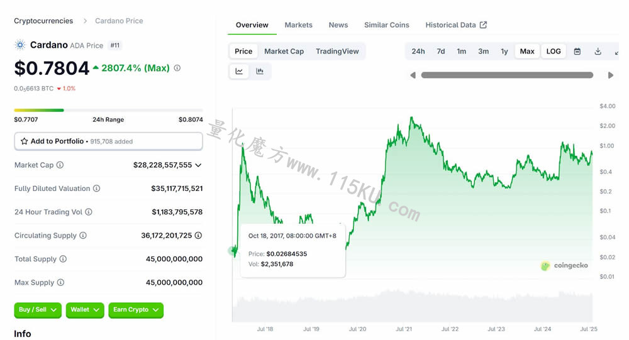The image size is (629, 340).
Task: Click info icon beside Market Cap
Action: click(x=60, y=165)
